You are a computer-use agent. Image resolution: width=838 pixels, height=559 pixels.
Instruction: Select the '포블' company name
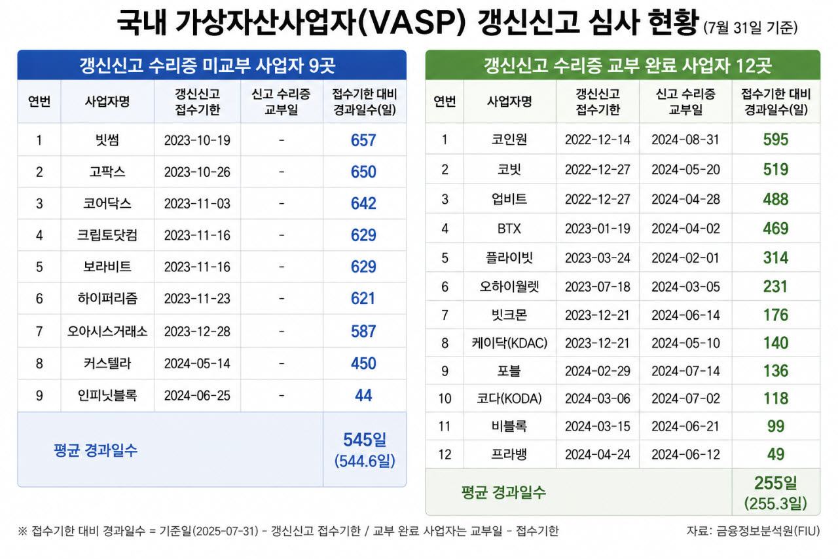pos(509,371)
